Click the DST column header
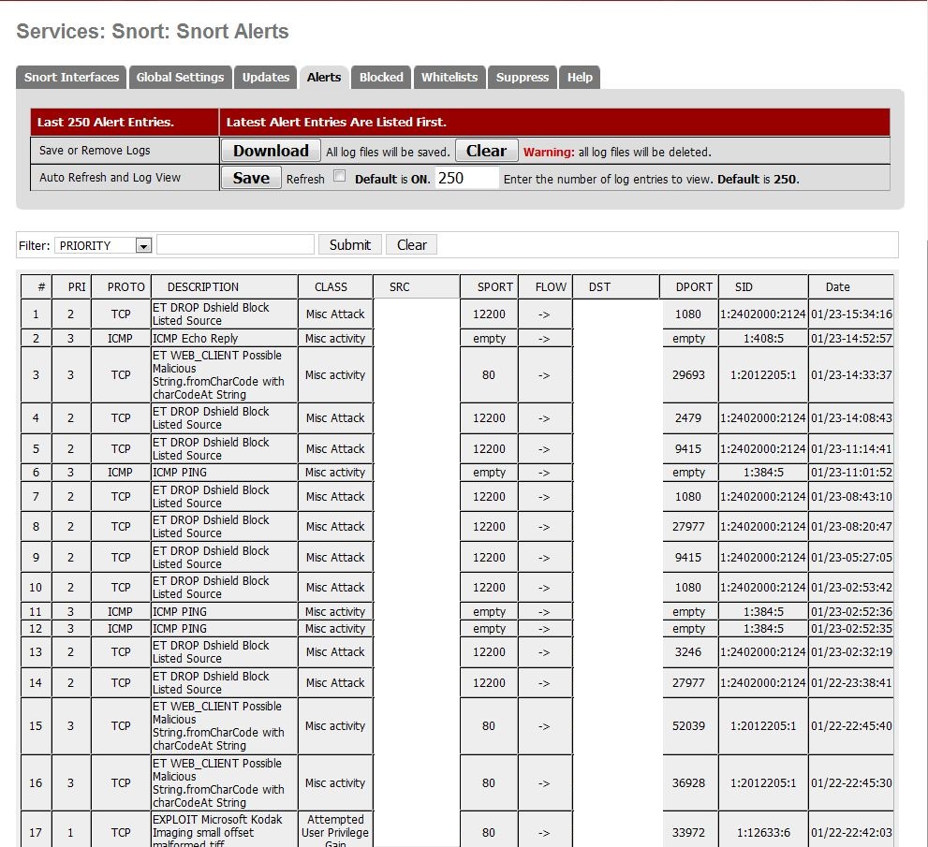This screenshot has width=928, height=847. click(x=599, y=287)
